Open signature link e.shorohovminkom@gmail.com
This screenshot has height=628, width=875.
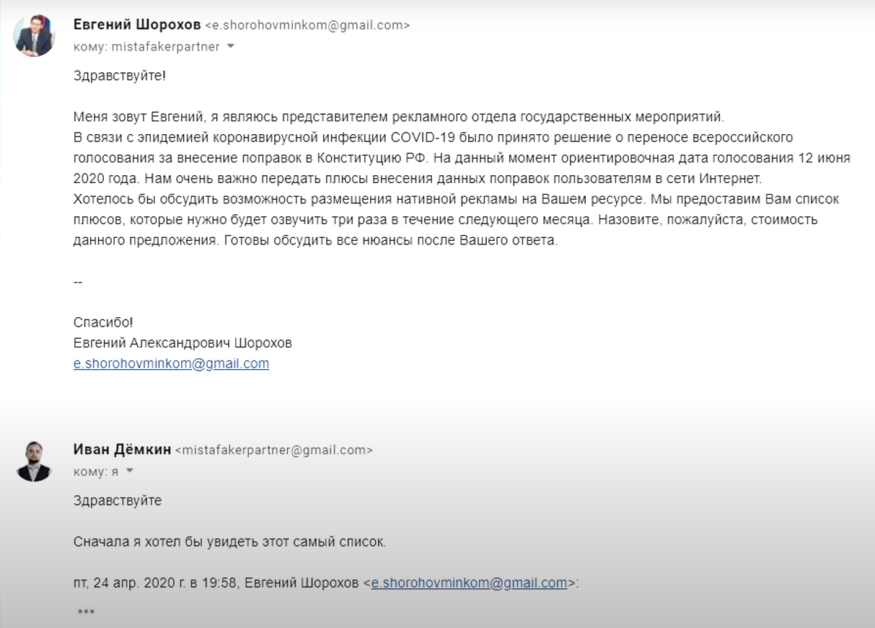click(x=171, y=363)
